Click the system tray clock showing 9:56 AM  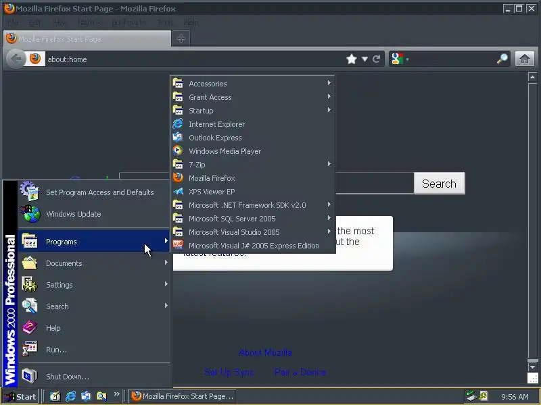pos(515,397)
